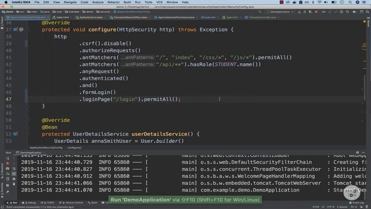Open the Version Control tool window tab
This screenshot has height=209, width=371.
[71, 203]
